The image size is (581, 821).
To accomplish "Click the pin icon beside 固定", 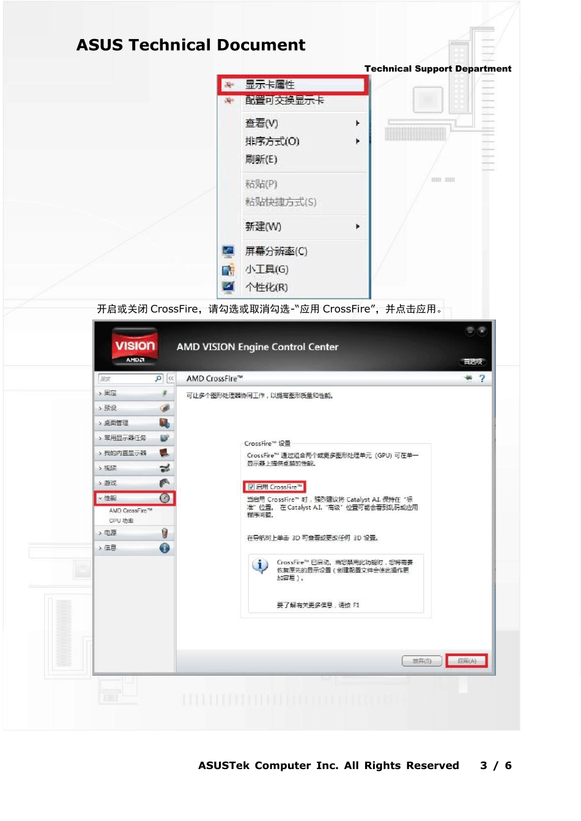I will 165,393.
